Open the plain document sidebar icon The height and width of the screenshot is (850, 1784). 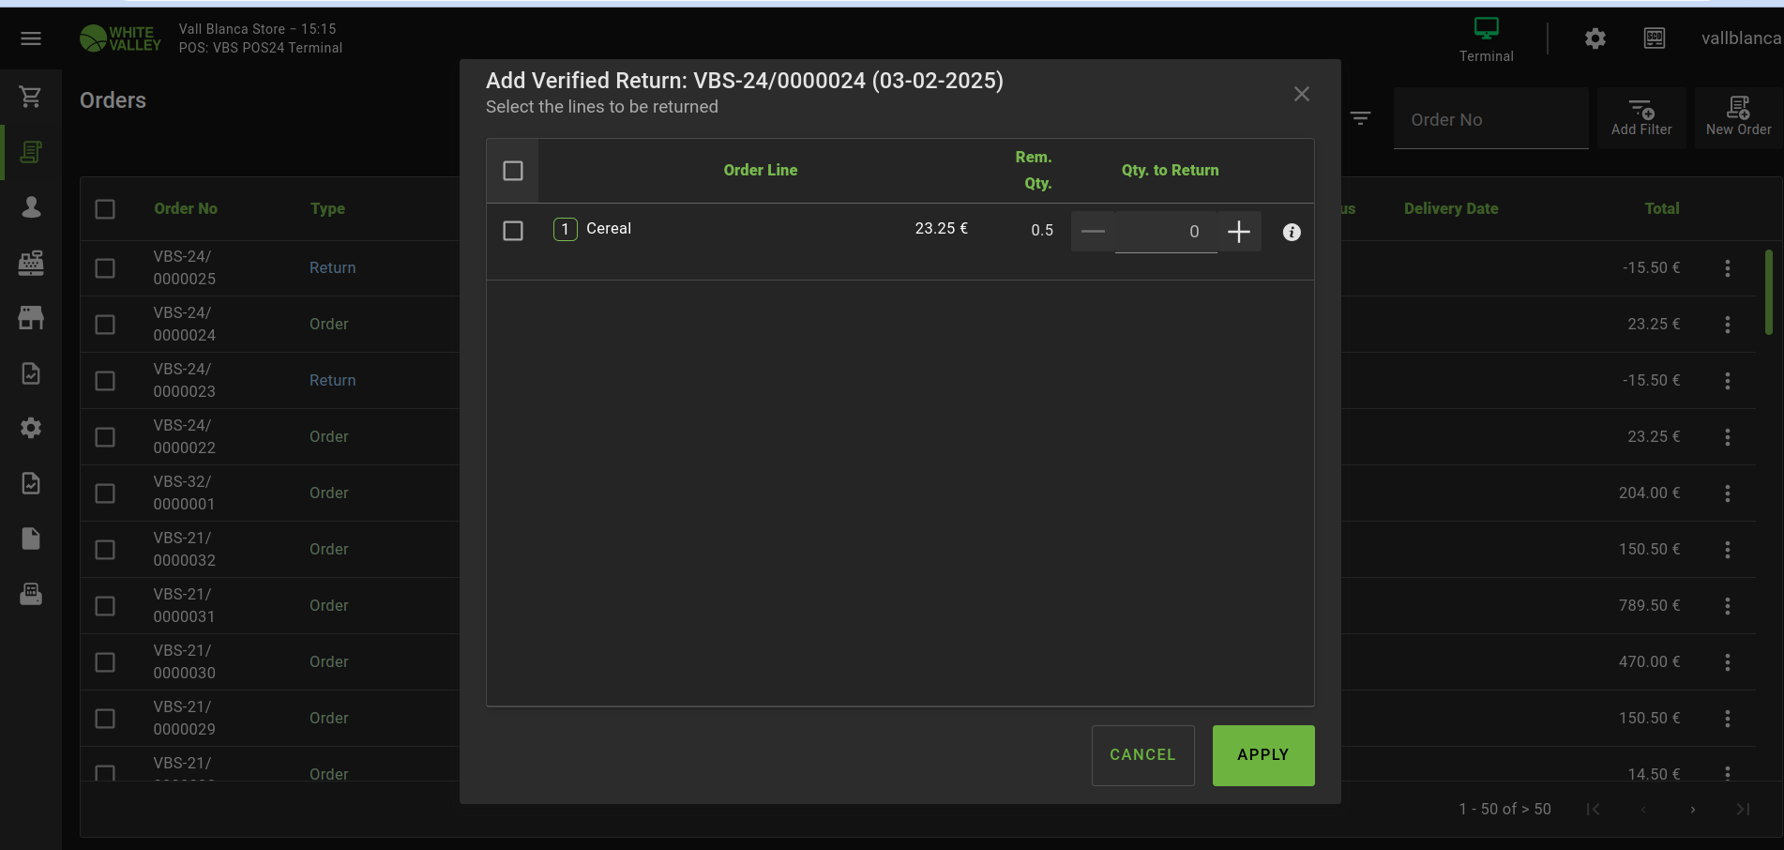pos(31,539)
